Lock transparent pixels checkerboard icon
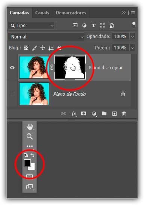The height and width of the screenshot is (205, 144). [x=26, y=48]
